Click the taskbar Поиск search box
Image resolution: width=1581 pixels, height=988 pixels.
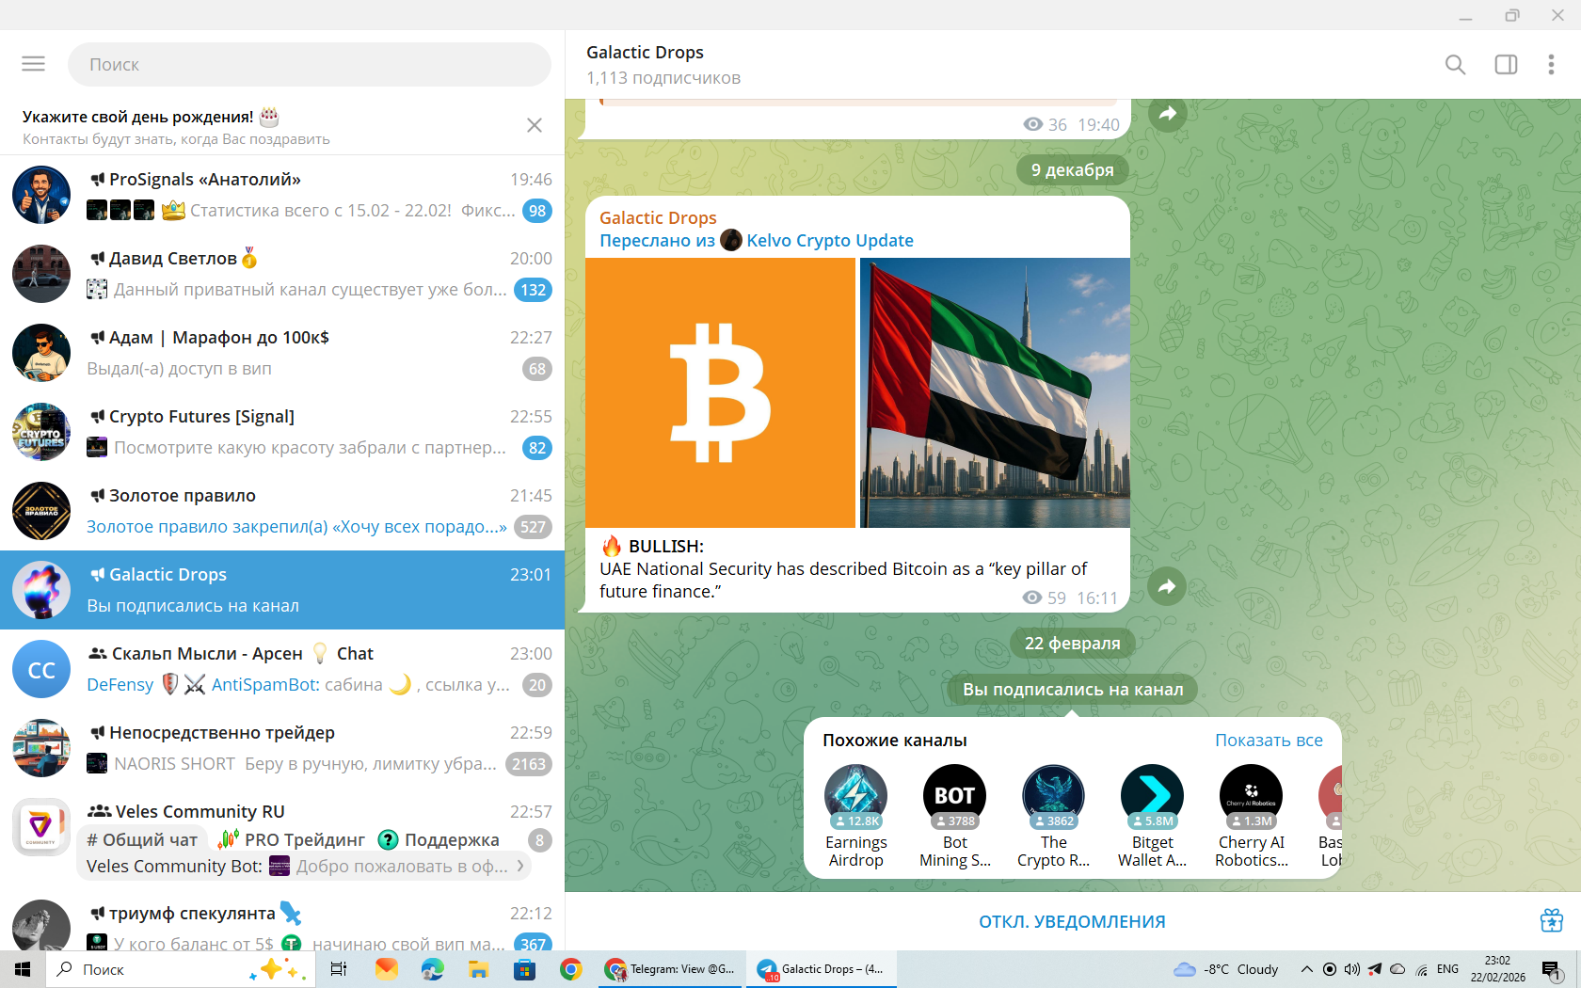pos(179,969)
